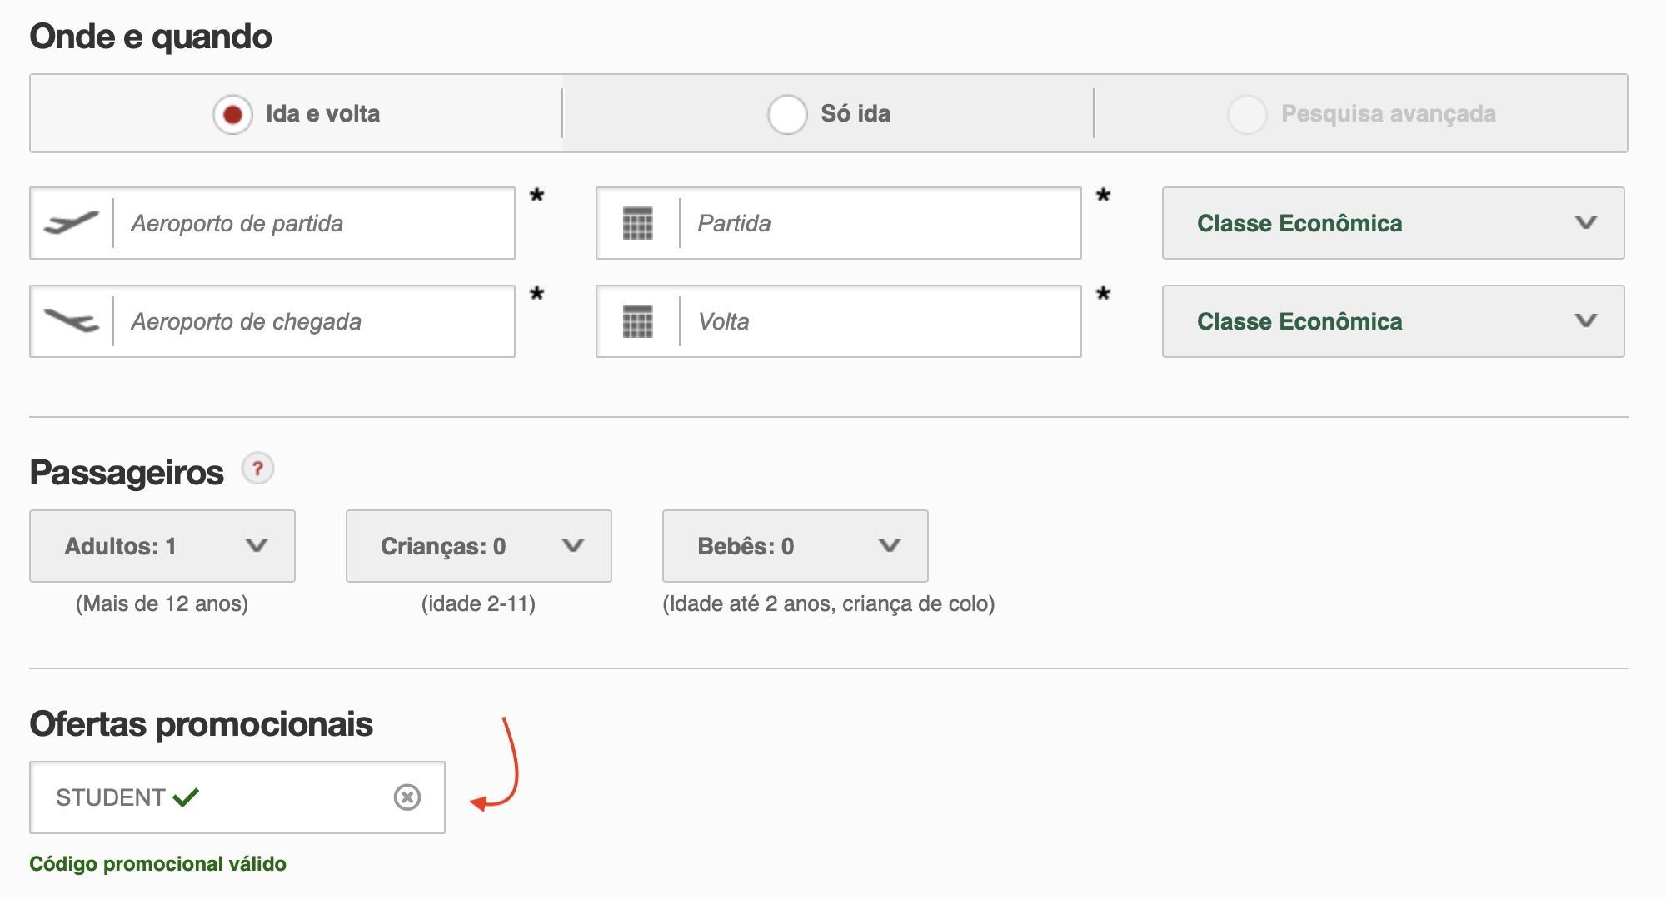Open the departure Classe Econômica dropdown
Image resolution: width=1666 pixels, height=899 pixels.
pos(1393,223)
